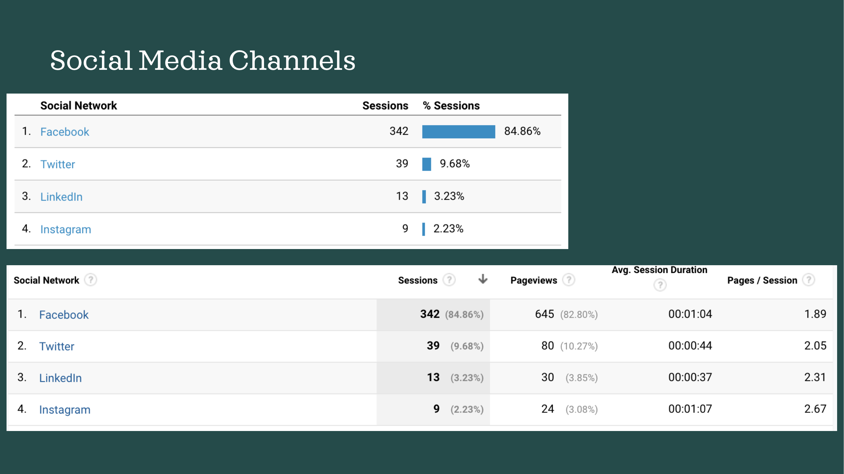This screenshot has height=474, width=844.
Task: Select the 84.86% label in upper table
Action: (x=523, y=131)
